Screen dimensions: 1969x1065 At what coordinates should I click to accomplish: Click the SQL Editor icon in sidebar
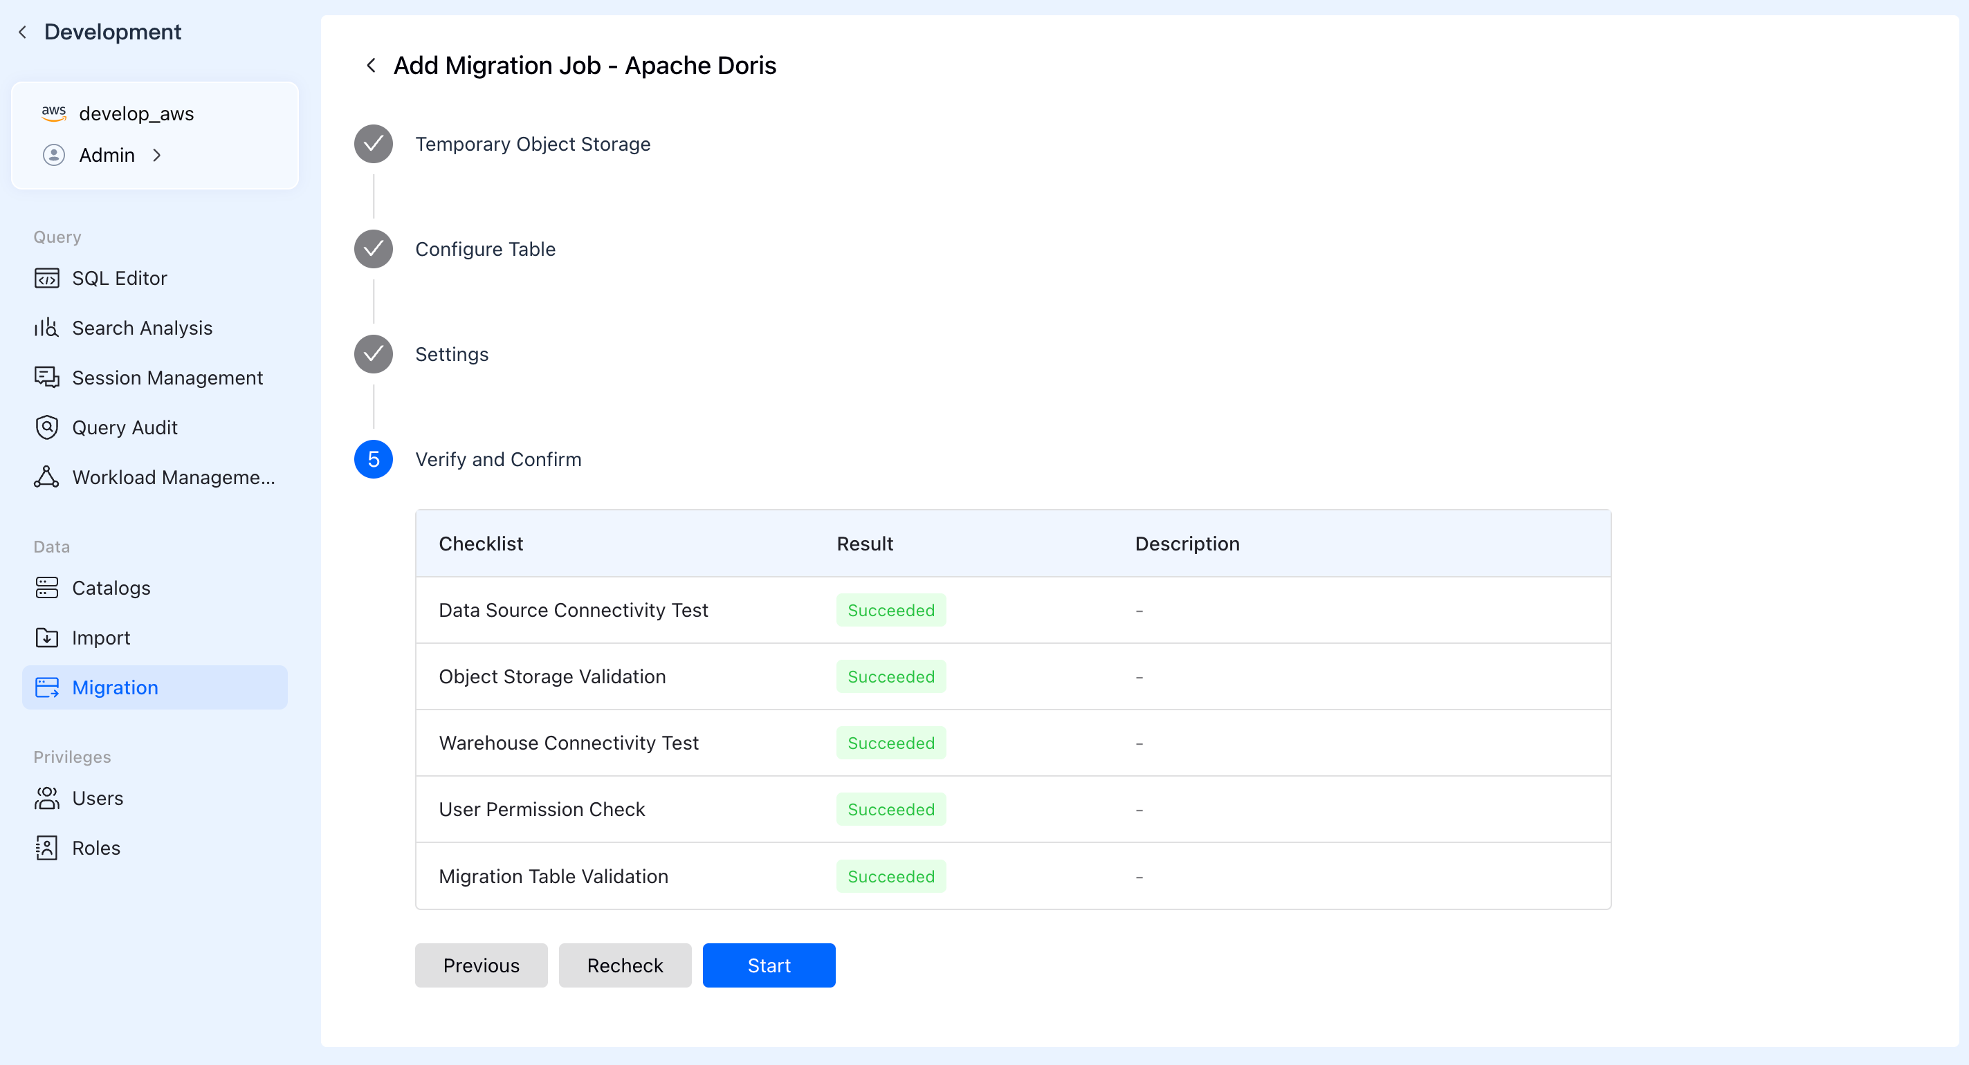46,278
